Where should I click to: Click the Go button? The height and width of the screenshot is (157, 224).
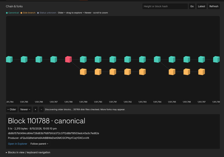coord(192,6)
